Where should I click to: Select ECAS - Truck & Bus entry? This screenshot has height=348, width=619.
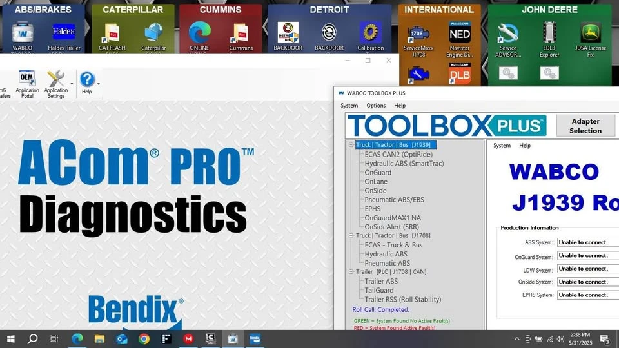point(393,245)
